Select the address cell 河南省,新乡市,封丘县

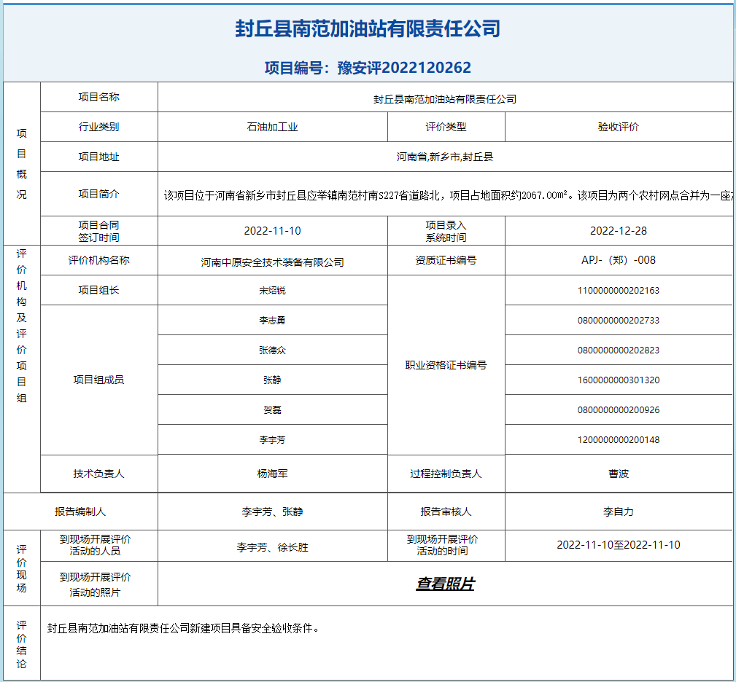pos(445,157)
